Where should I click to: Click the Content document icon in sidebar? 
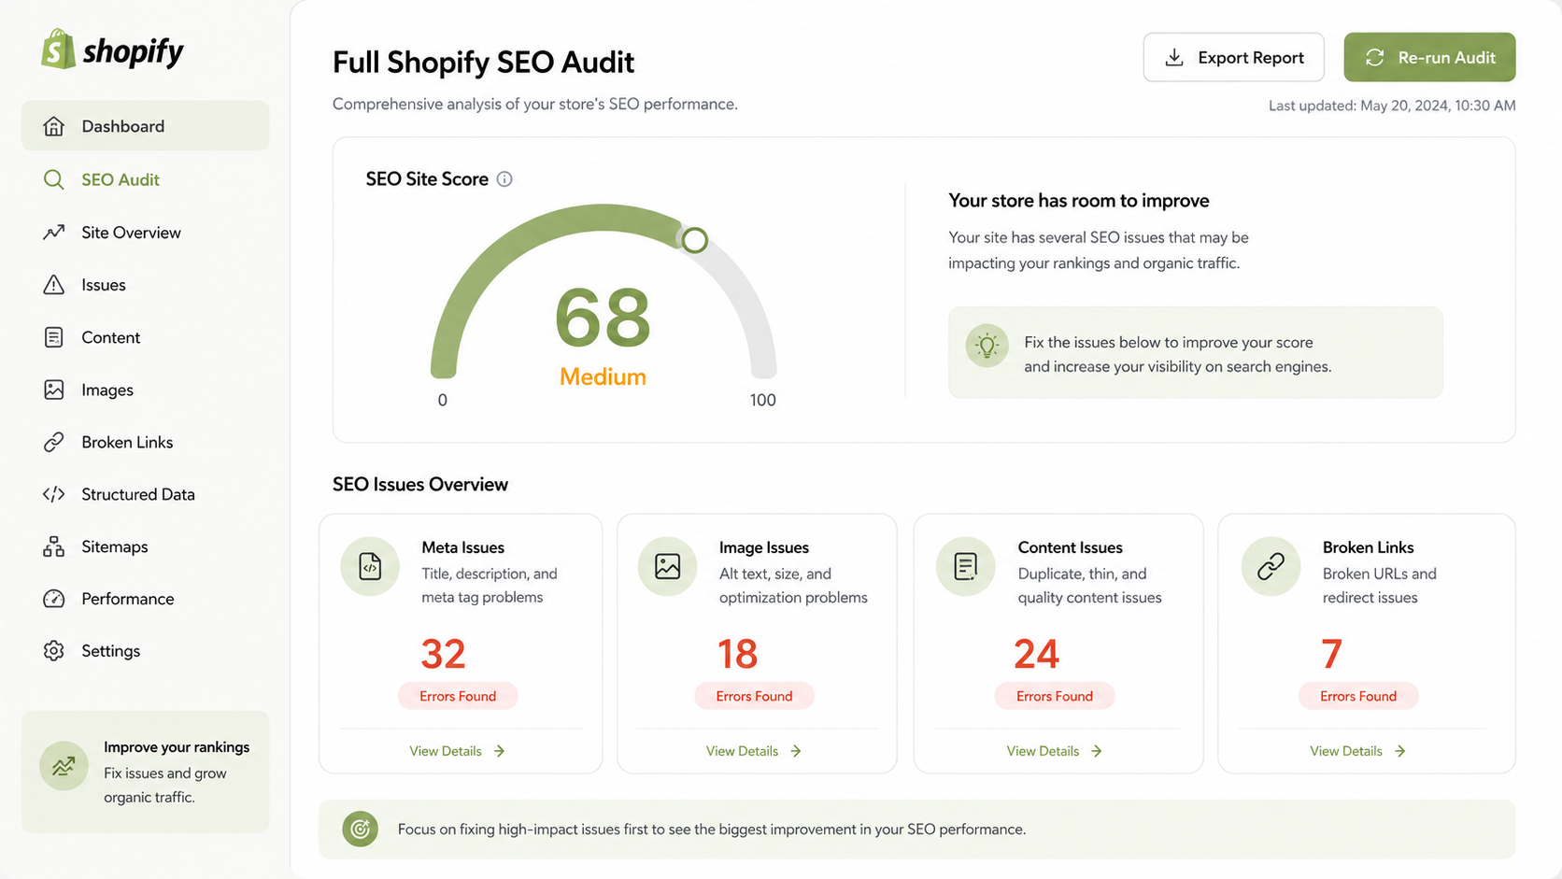point(54,337)
